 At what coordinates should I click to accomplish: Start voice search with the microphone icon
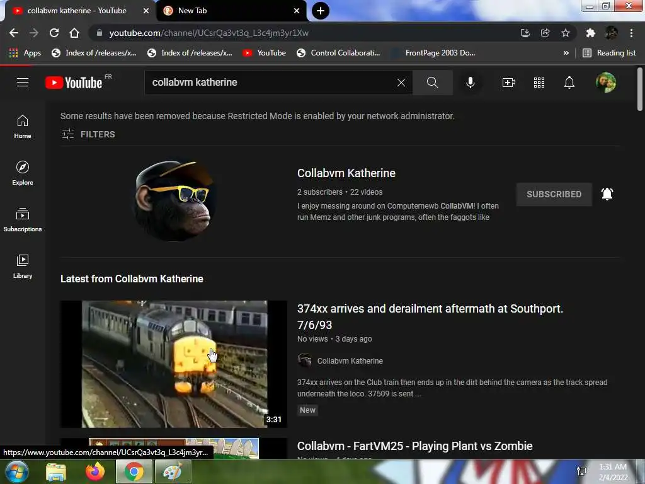click(471, 83)
